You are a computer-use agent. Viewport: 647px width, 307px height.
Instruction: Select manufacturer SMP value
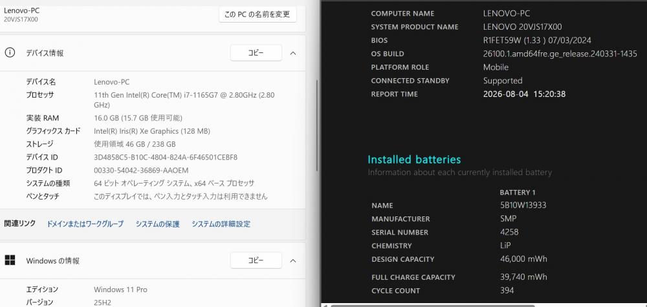[x=508, y=219]
